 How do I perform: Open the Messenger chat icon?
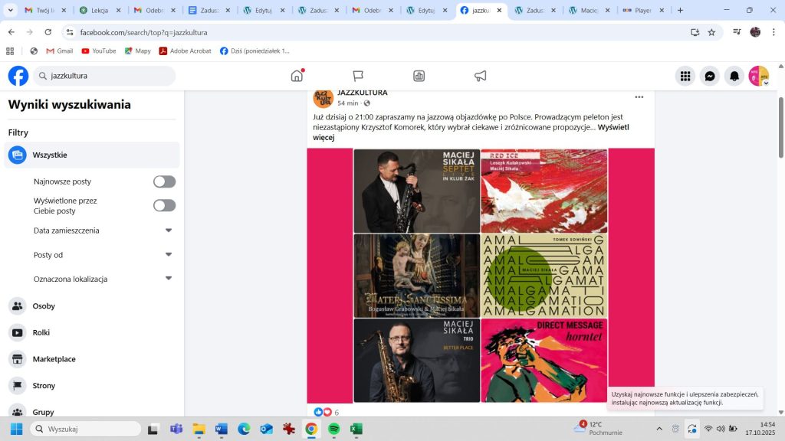[710, 77]
